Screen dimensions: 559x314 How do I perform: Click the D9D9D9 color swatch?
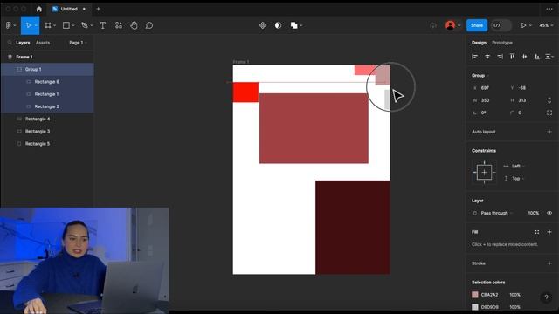[x=475, y=307]
